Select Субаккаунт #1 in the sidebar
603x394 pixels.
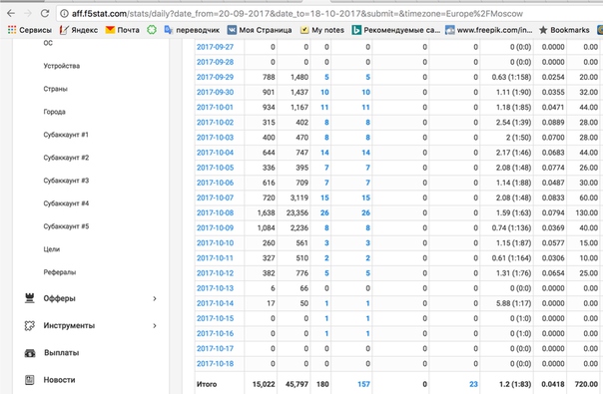click(66, 135)
